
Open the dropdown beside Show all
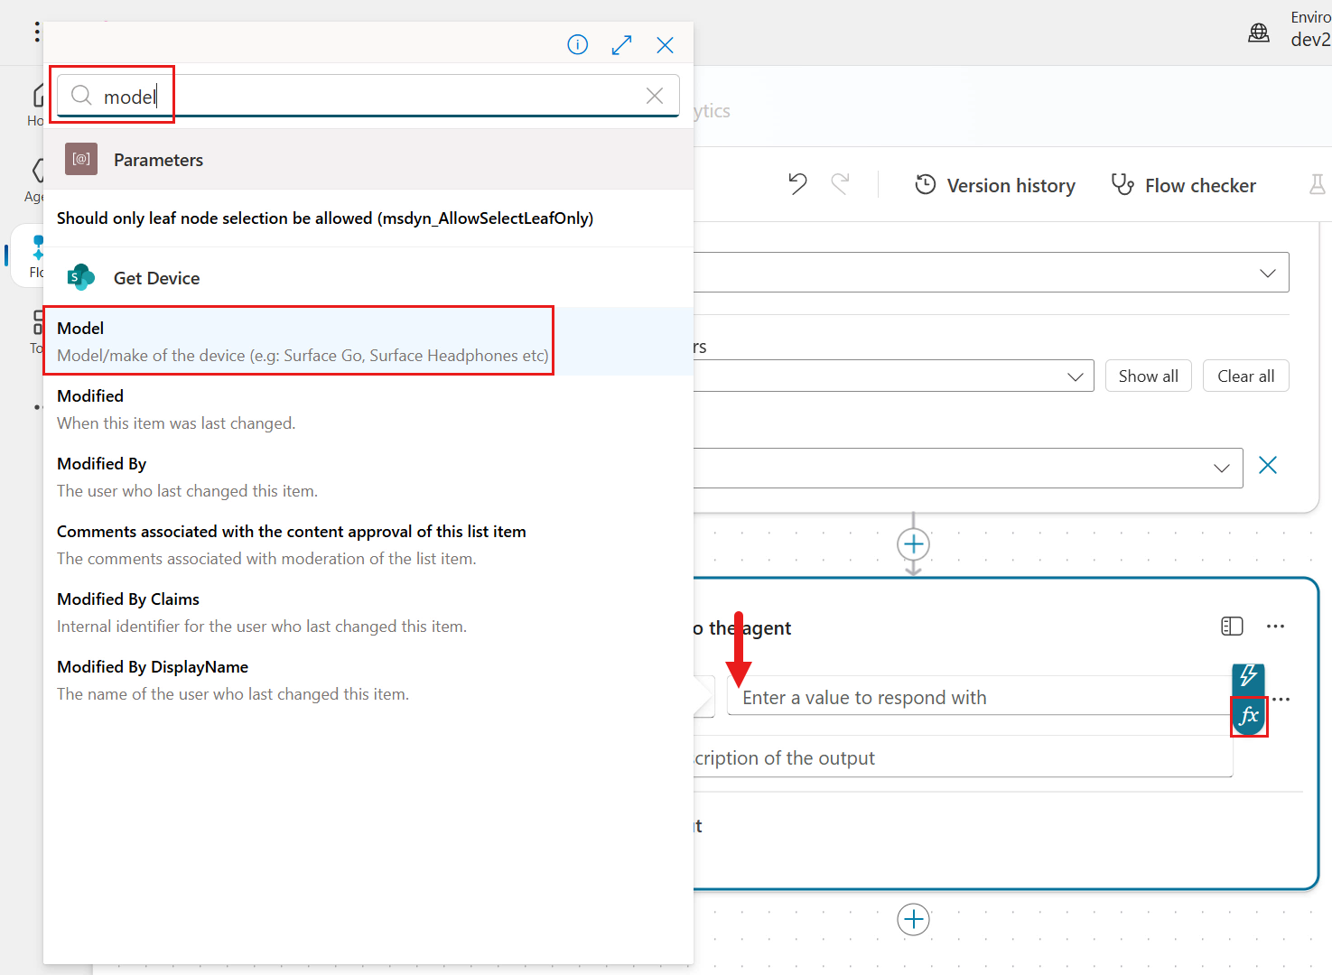tap(1076, 376)
